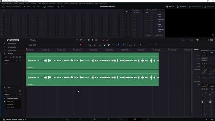The height and width of the screenshot is (121, 215).
Task: Open Bus 1 automation Aucun dropdown
Action: [10, 94]
